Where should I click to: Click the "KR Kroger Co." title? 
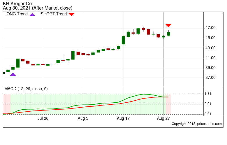pyautogui.click(x=18, y=3)
